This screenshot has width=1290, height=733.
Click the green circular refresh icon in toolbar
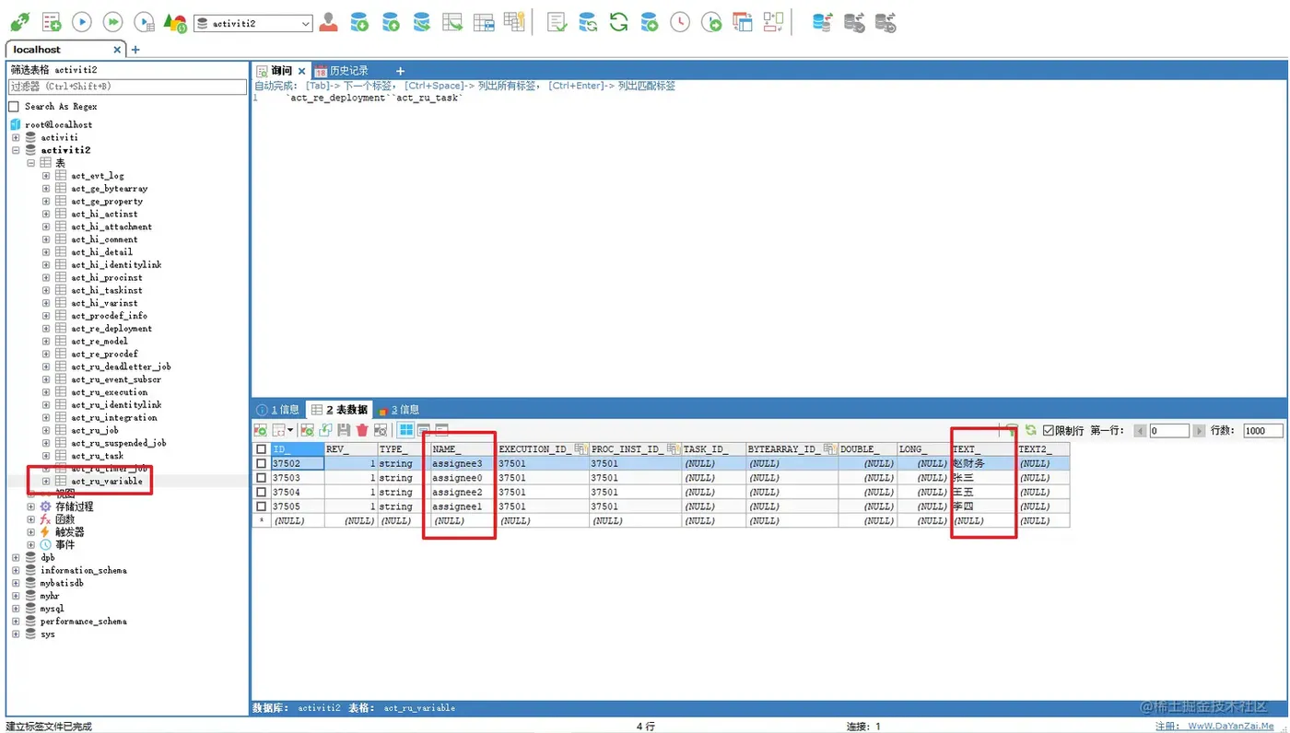click(618, 22)
